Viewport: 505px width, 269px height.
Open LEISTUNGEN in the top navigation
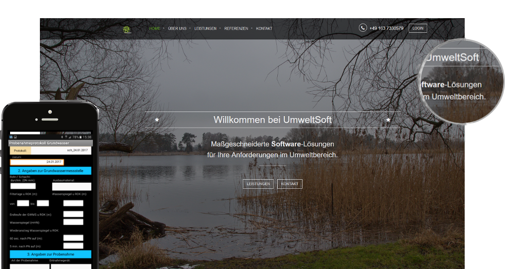pos(205,29)
